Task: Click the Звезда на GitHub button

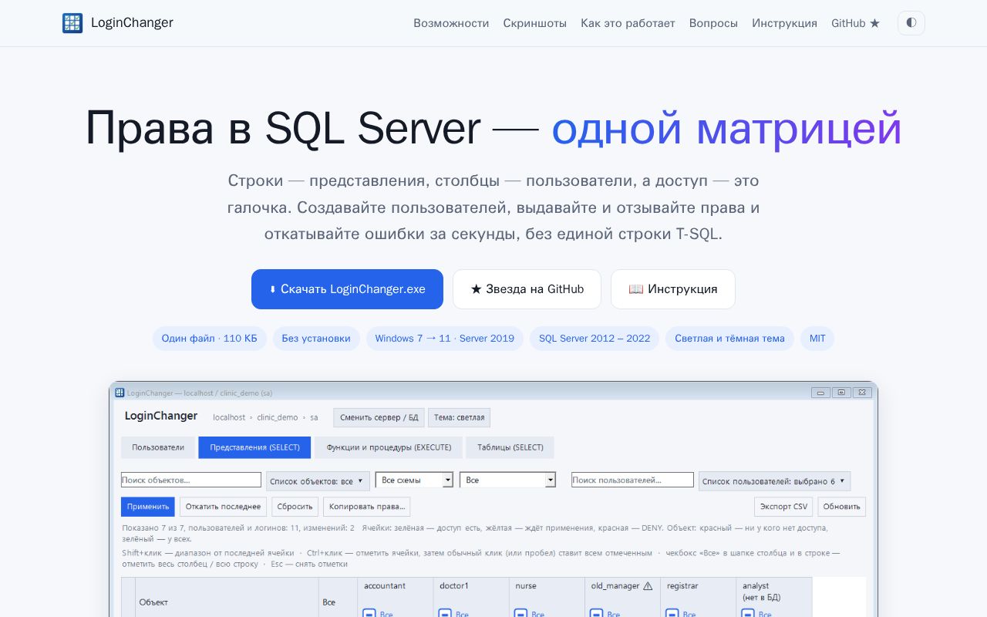Action: tap(527, 289)
